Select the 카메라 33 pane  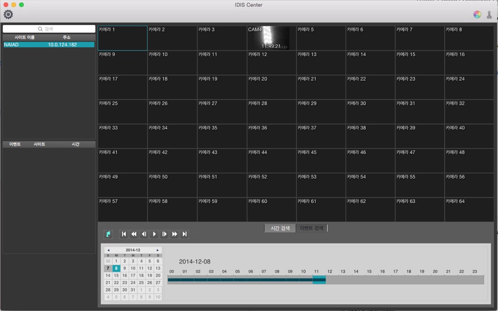(x=123, y=136)
